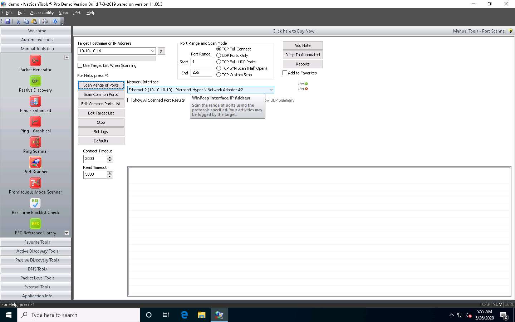Click the Save toolbar icon
The width and height of the screenshot is (515, 322).
(8, 21)
